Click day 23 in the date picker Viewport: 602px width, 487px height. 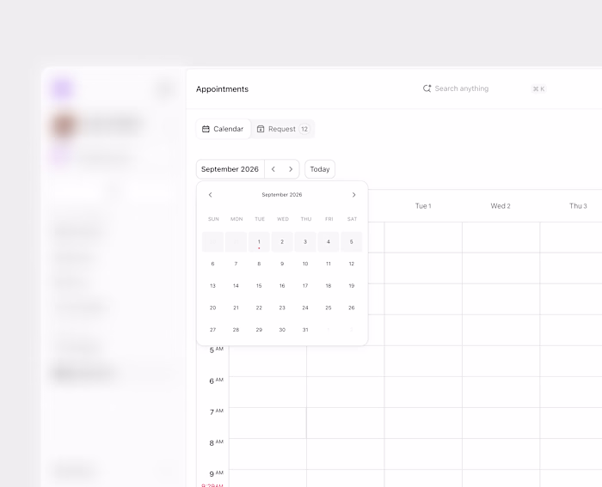tap(282, 308)
